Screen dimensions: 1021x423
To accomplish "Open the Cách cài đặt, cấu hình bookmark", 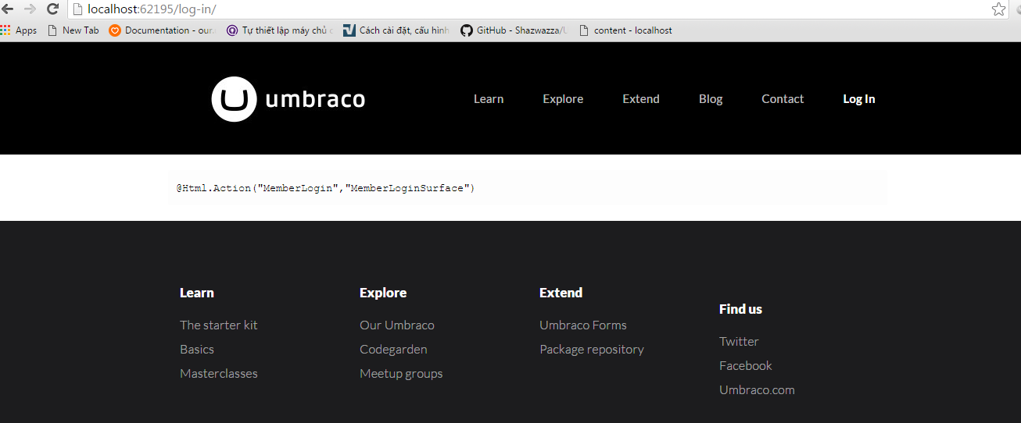I will (x=396, y=30).
